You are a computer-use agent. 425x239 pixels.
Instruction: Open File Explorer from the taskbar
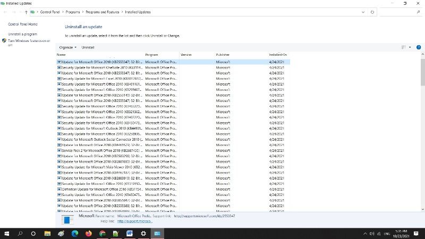(47, 234)
